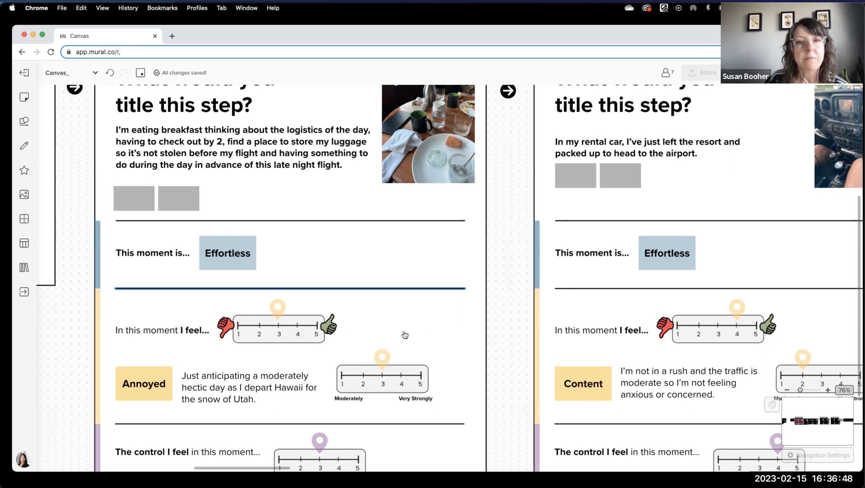
Task: Open the Window menu
Action: tap(246, 8)
